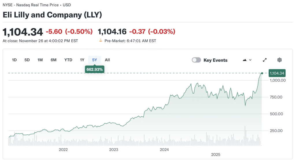Screen dimensions: 296x161
Task: Click the chart's latest price point dot
Action: (262, 73)
